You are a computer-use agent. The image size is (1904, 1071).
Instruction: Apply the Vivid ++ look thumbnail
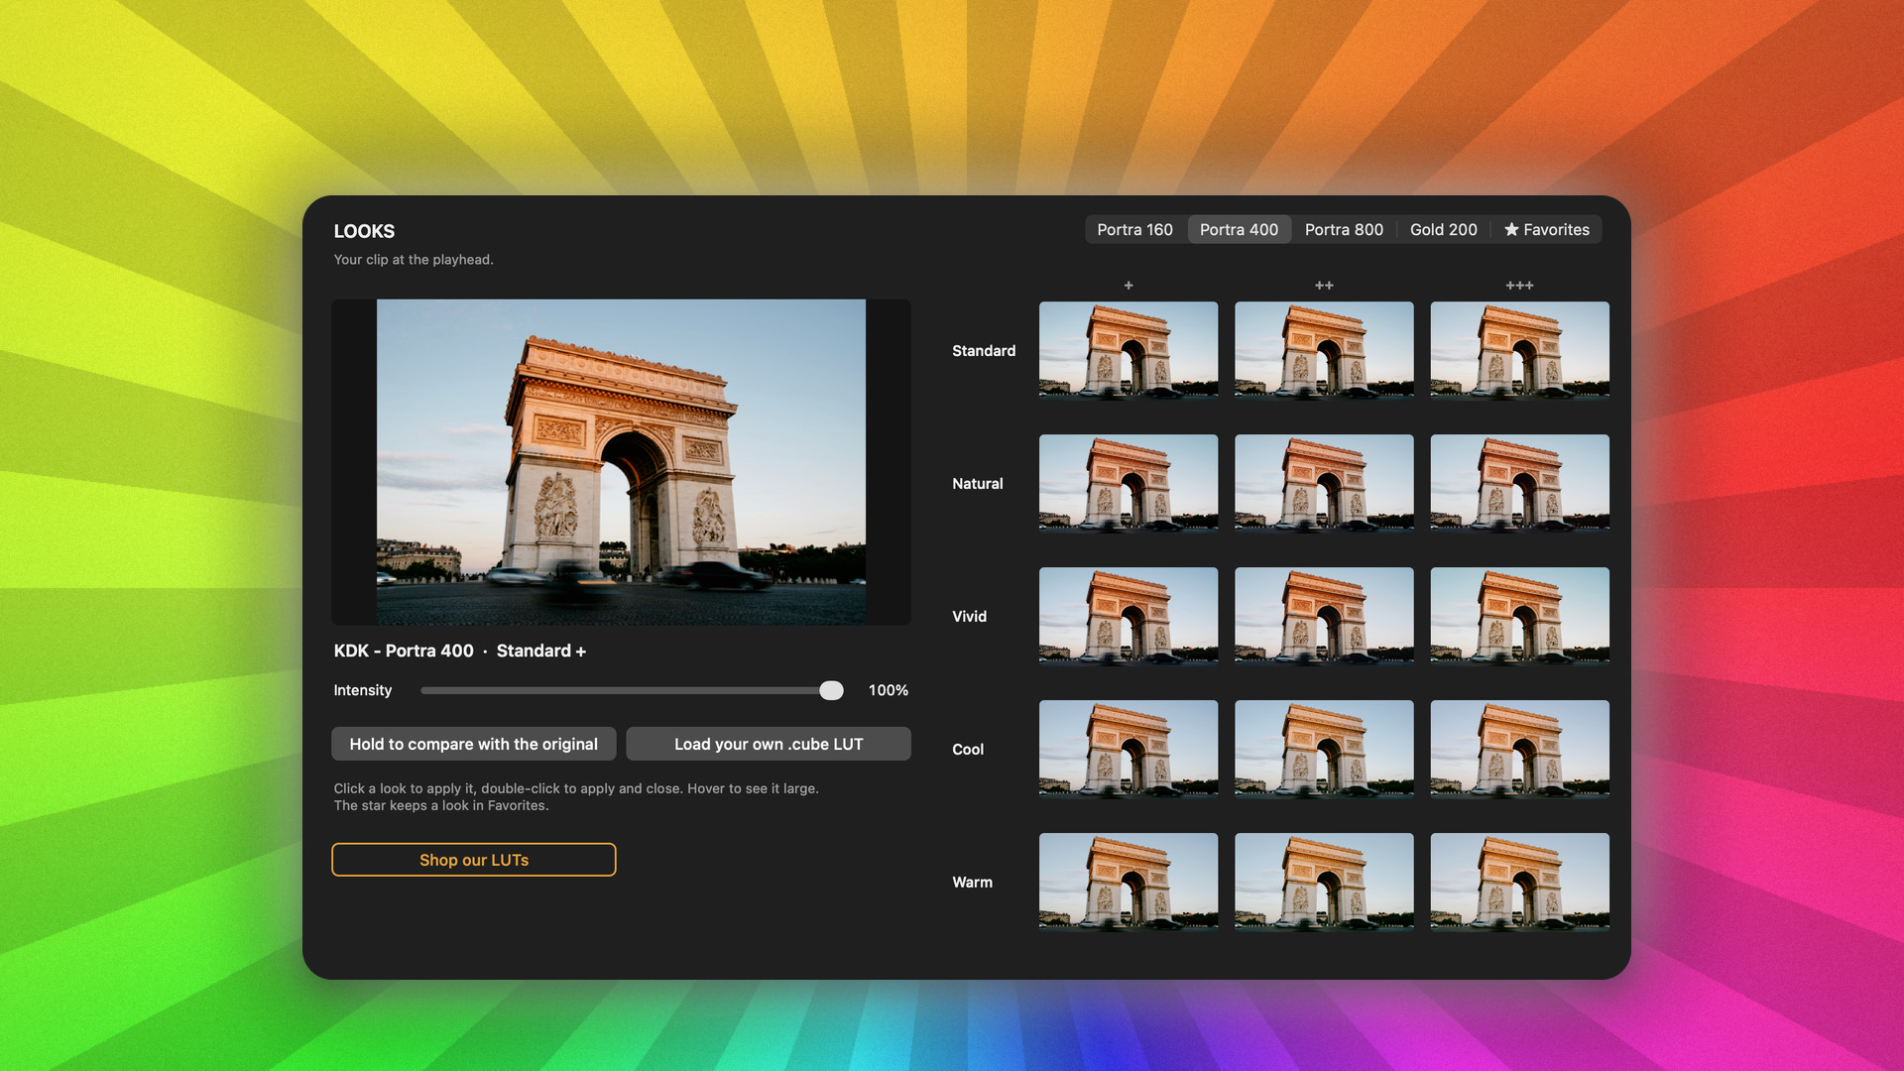1324,616
